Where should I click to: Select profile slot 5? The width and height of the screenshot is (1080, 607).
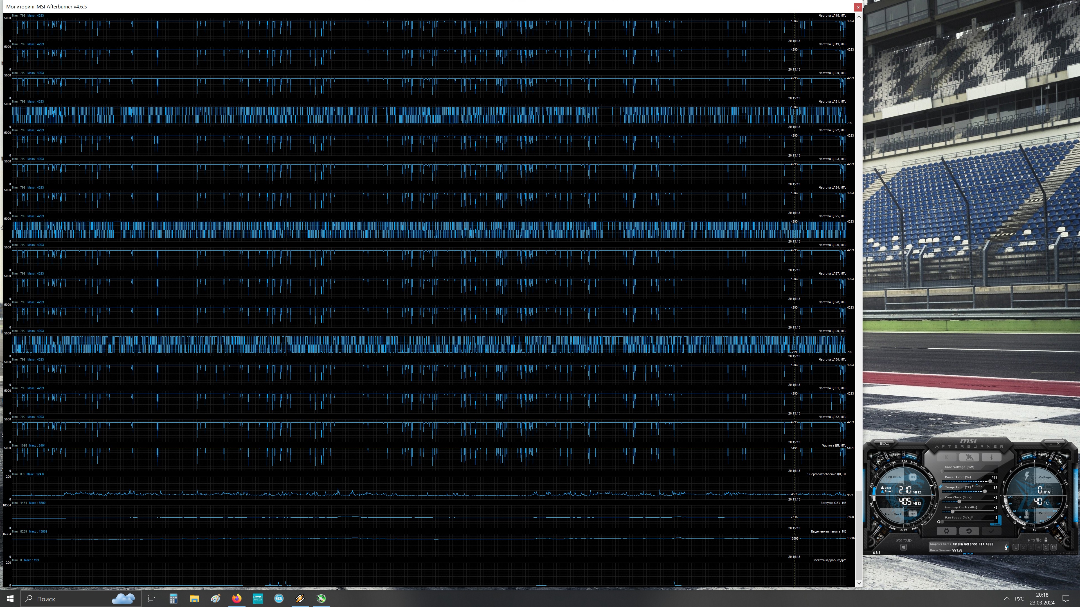tap(1046, 547)
